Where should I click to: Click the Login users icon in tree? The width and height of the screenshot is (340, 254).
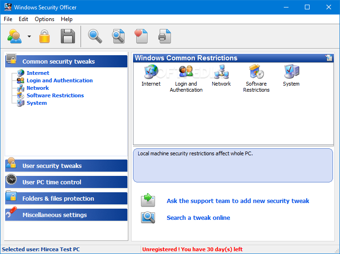21,80
